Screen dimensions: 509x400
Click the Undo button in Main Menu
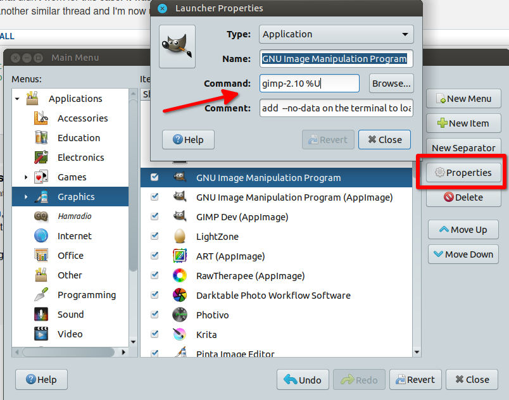(x=303, y=380)
